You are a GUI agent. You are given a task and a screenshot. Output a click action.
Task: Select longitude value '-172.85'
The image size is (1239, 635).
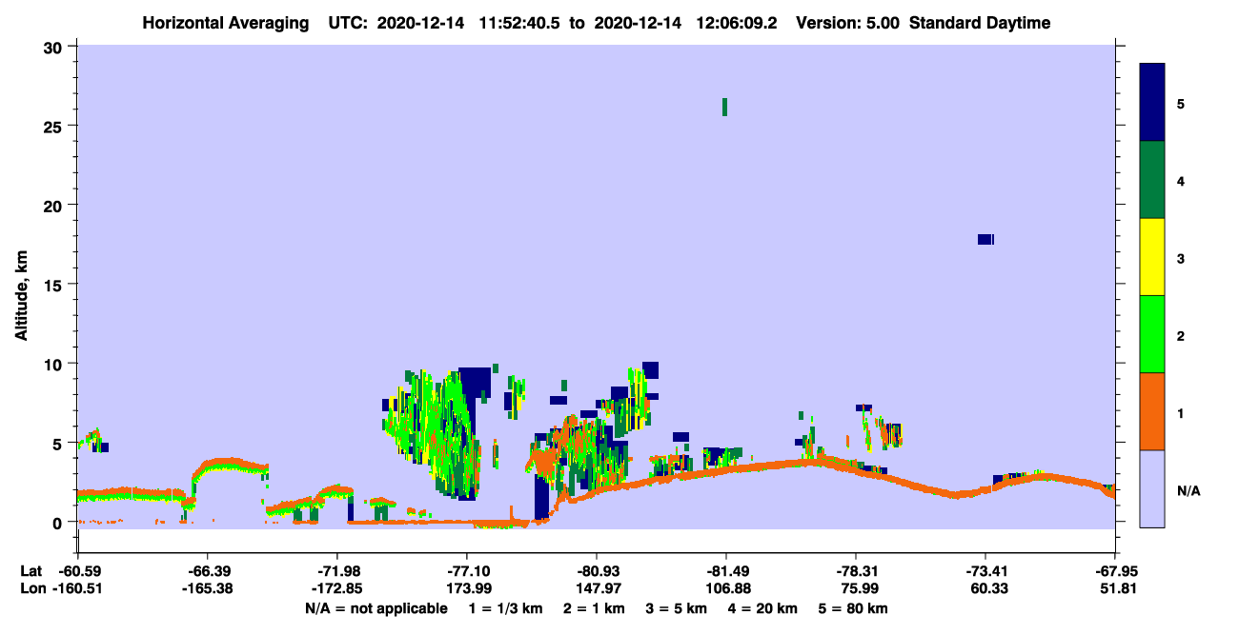(x=337, y=589)
